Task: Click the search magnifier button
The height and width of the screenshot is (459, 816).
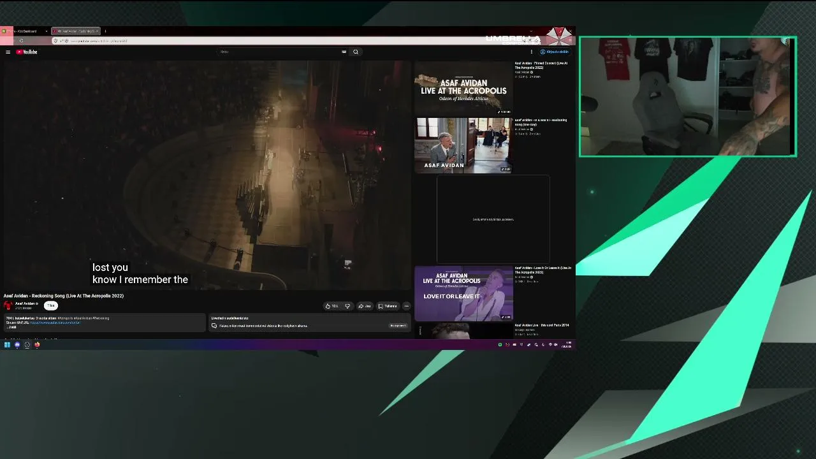Action: tap(356, 52)
